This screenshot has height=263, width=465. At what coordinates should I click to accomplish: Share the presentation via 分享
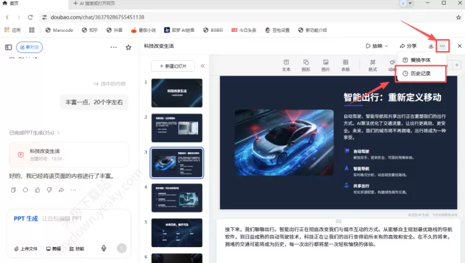pyautogui.click(x=408, y=46)
